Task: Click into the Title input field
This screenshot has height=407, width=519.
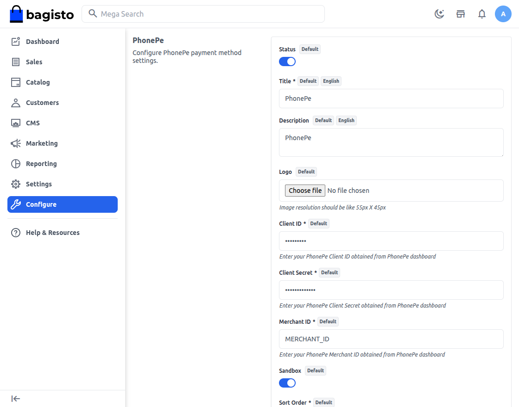Action: 391,99
